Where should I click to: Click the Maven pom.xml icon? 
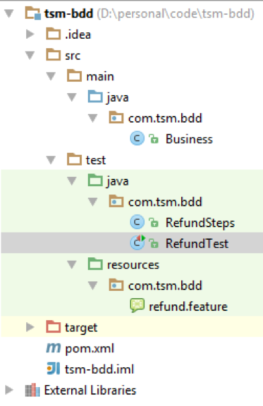tap(54, 348)
